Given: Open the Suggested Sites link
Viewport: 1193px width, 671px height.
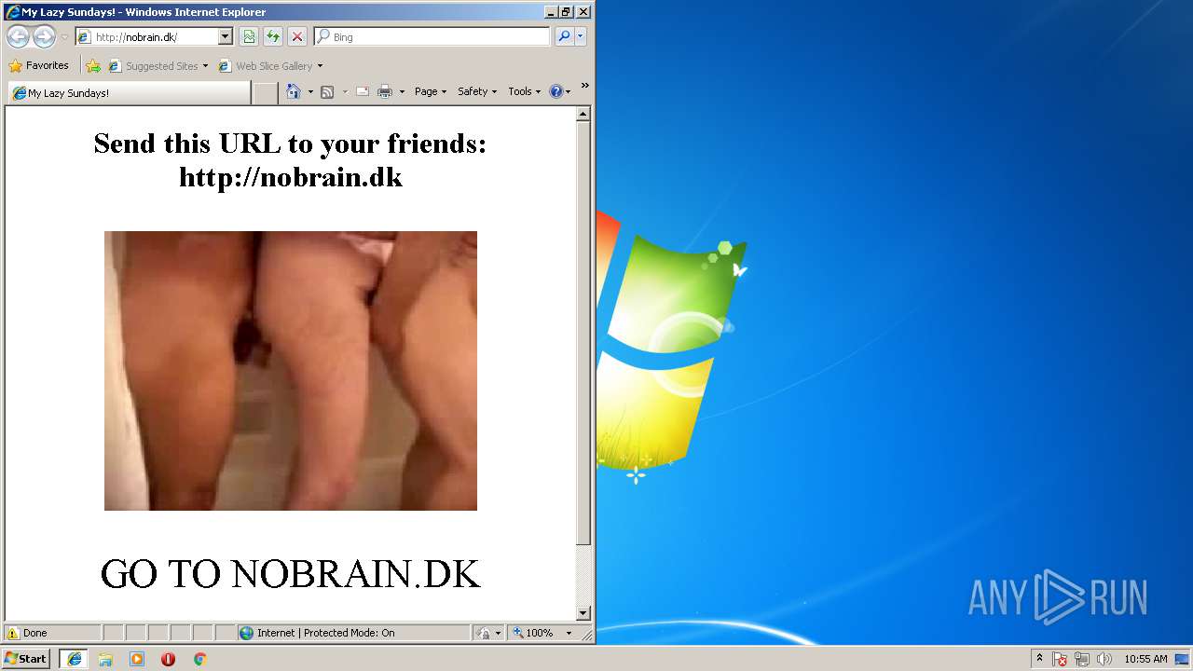Looking at the screenshot, I should (158, 65).
